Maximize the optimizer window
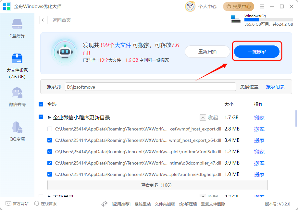Screen dimensions: 298x210 coord(282,6)
